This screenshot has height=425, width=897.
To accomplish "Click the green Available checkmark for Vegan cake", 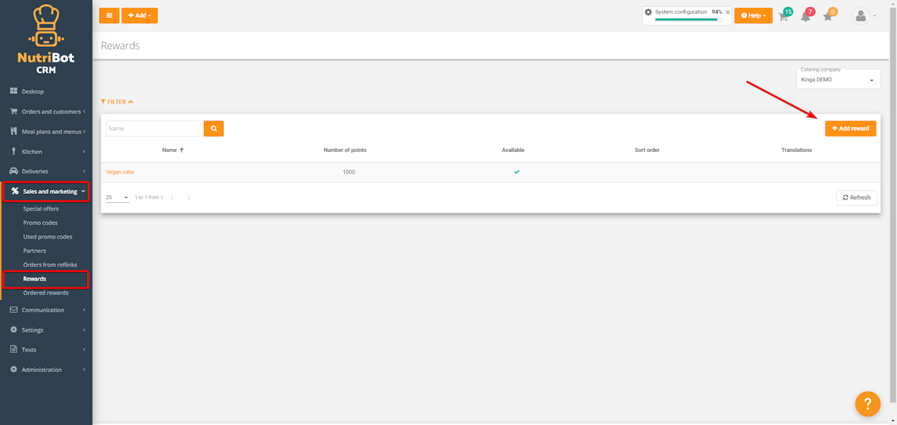I will pyautogui.click(x=517, y=172).
